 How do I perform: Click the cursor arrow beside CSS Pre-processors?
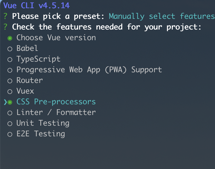(5, 102)
